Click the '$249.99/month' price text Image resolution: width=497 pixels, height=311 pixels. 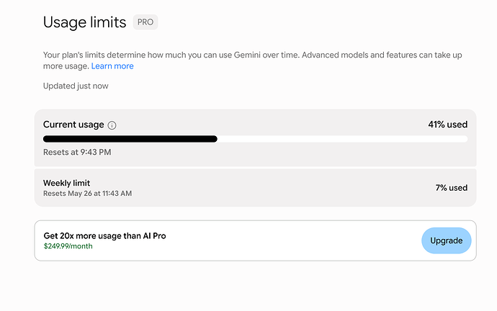[68, 246]
